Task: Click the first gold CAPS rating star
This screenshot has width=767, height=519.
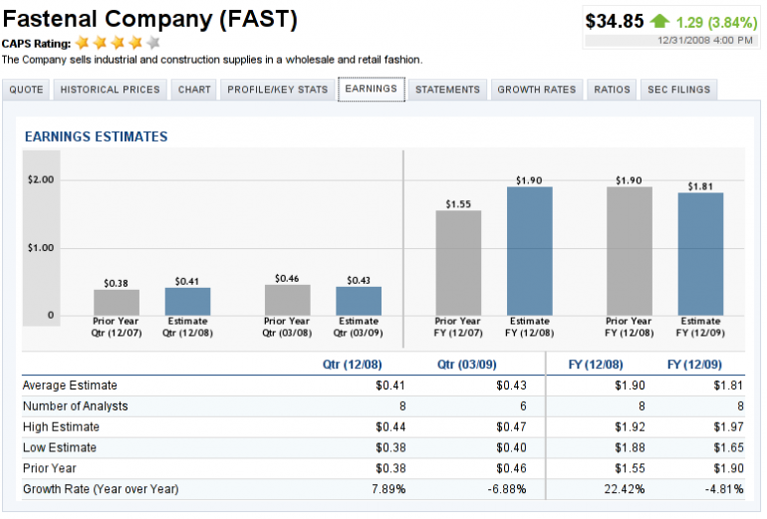Action: pyautogui.click(x=83, y=43)
